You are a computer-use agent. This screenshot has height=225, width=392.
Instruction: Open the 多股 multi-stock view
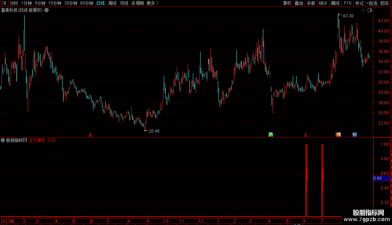point(311,3)
